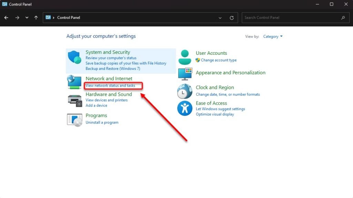Open the Network and Internet globe icon

click(74, 82)
